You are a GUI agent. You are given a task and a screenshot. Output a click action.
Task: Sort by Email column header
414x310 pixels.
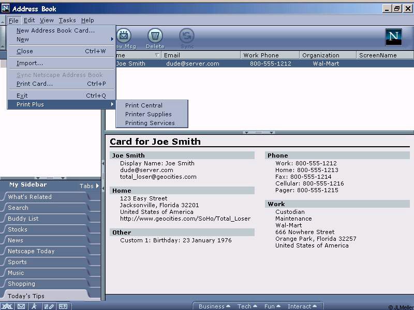[201, 55]
